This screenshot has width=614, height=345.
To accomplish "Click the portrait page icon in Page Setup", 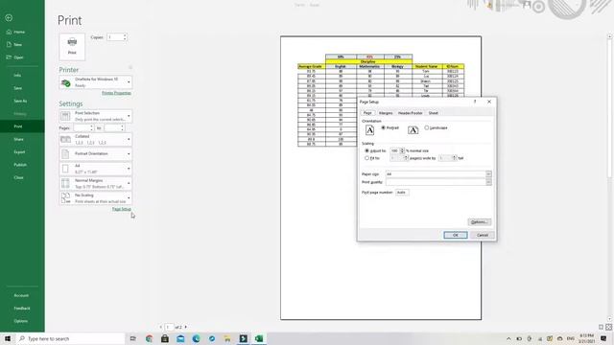I will (x=369, y=130).
